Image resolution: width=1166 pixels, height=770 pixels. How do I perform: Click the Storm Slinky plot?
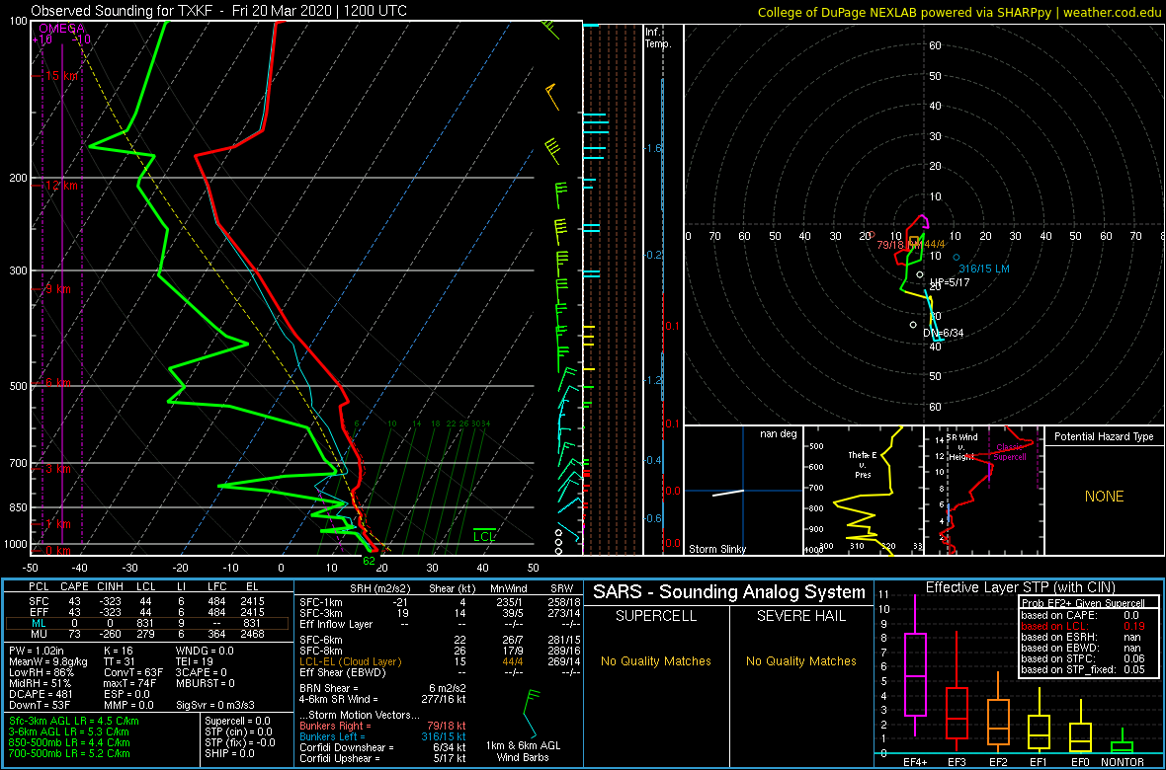point(743,491)
